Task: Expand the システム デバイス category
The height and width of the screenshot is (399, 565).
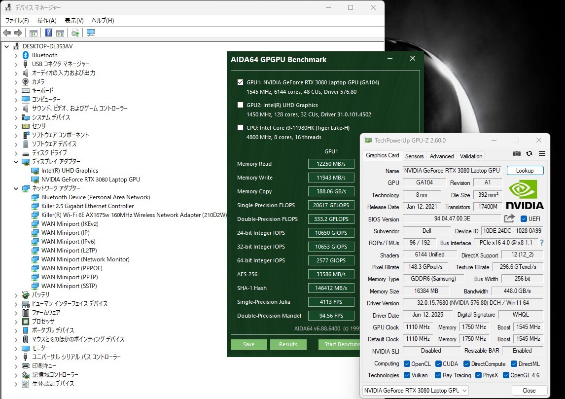Action: coord(16,117)
